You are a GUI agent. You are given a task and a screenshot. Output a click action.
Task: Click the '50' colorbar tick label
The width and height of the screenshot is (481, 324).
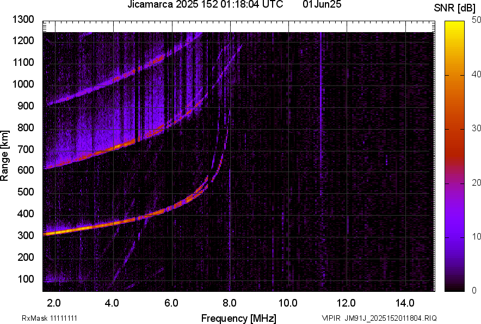(477, 20)
